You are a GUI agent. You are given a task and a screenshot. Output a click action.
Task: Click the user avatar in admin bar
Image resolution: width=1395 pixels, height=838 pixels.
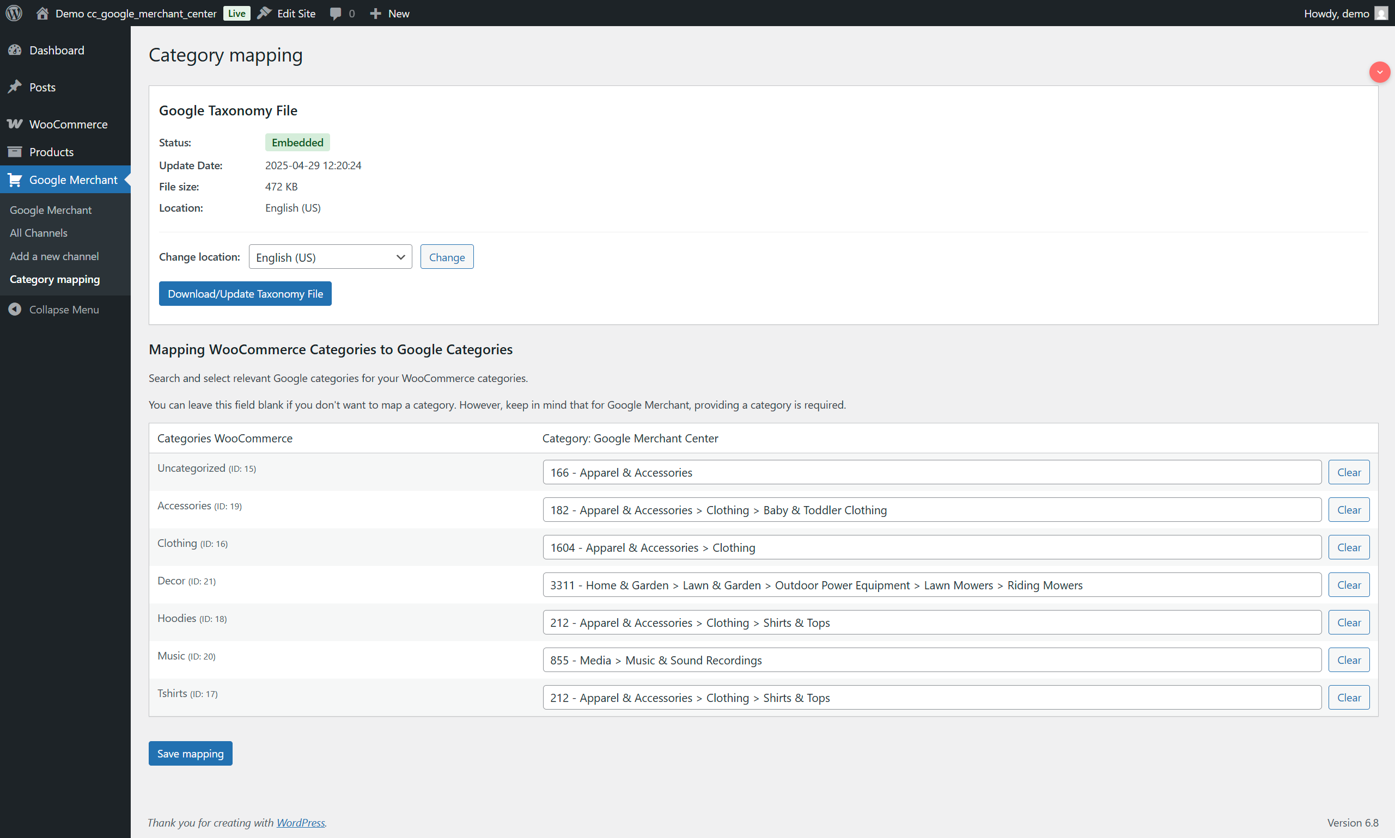pos(1381,13)
